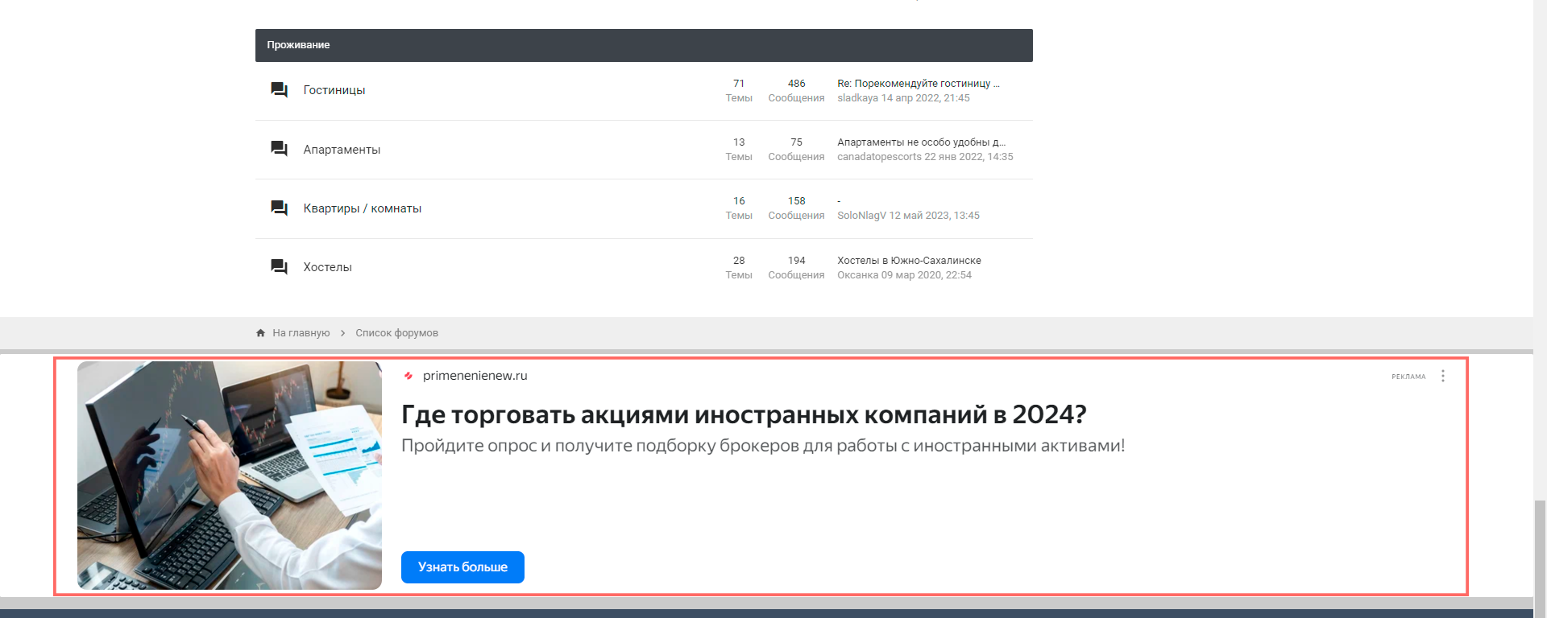Open the ad options three-dot menu
This screenshot has width=1547, height=618.
[x=1442, y=376]
